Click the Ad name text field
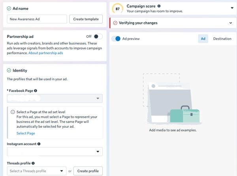 point(37,19)
